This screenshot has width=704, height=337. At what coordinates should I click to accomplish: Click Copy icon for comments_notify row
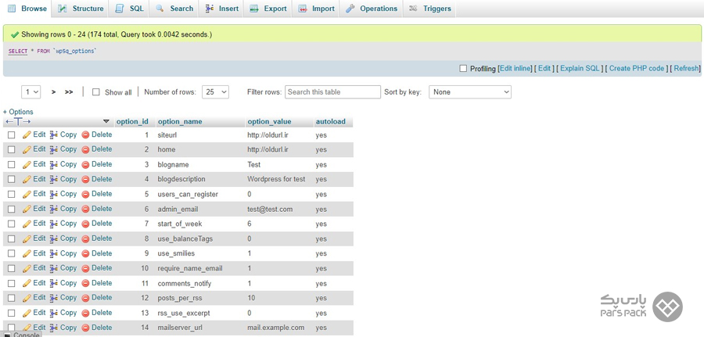coord(54,283)
